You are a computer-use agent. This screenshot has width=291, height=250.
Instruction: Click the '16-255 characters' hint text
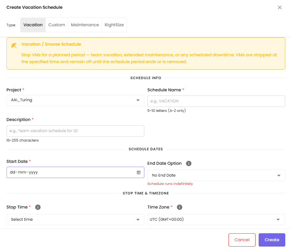tap(22, 140)
